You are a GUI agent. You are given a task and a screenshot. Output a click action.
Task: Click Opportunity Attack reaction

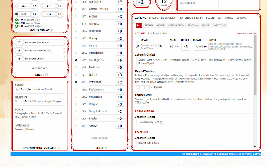(x=149, y=143)
